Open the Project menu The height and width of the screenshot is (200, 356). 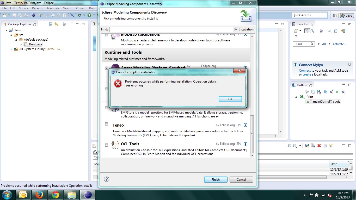(x=81, y=8)
